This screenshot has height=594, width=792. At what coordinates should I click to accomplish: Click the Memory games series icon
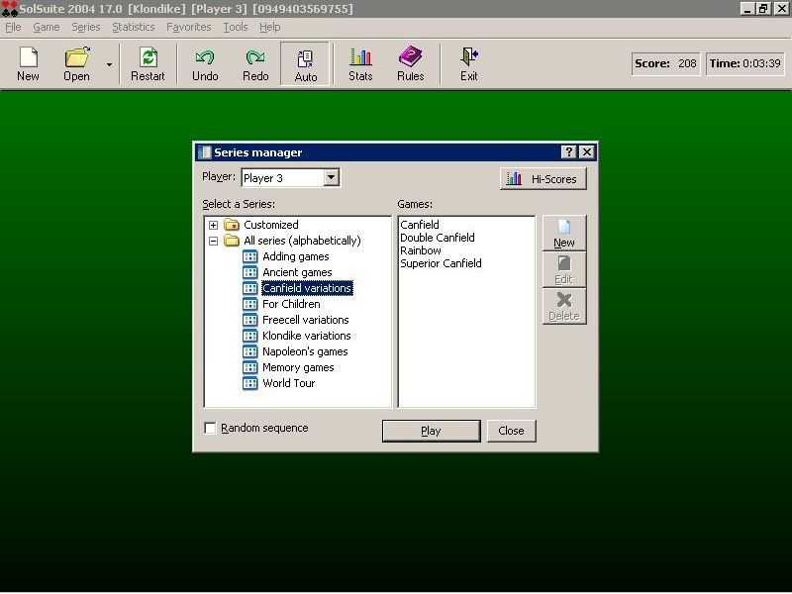pos(250,367)
